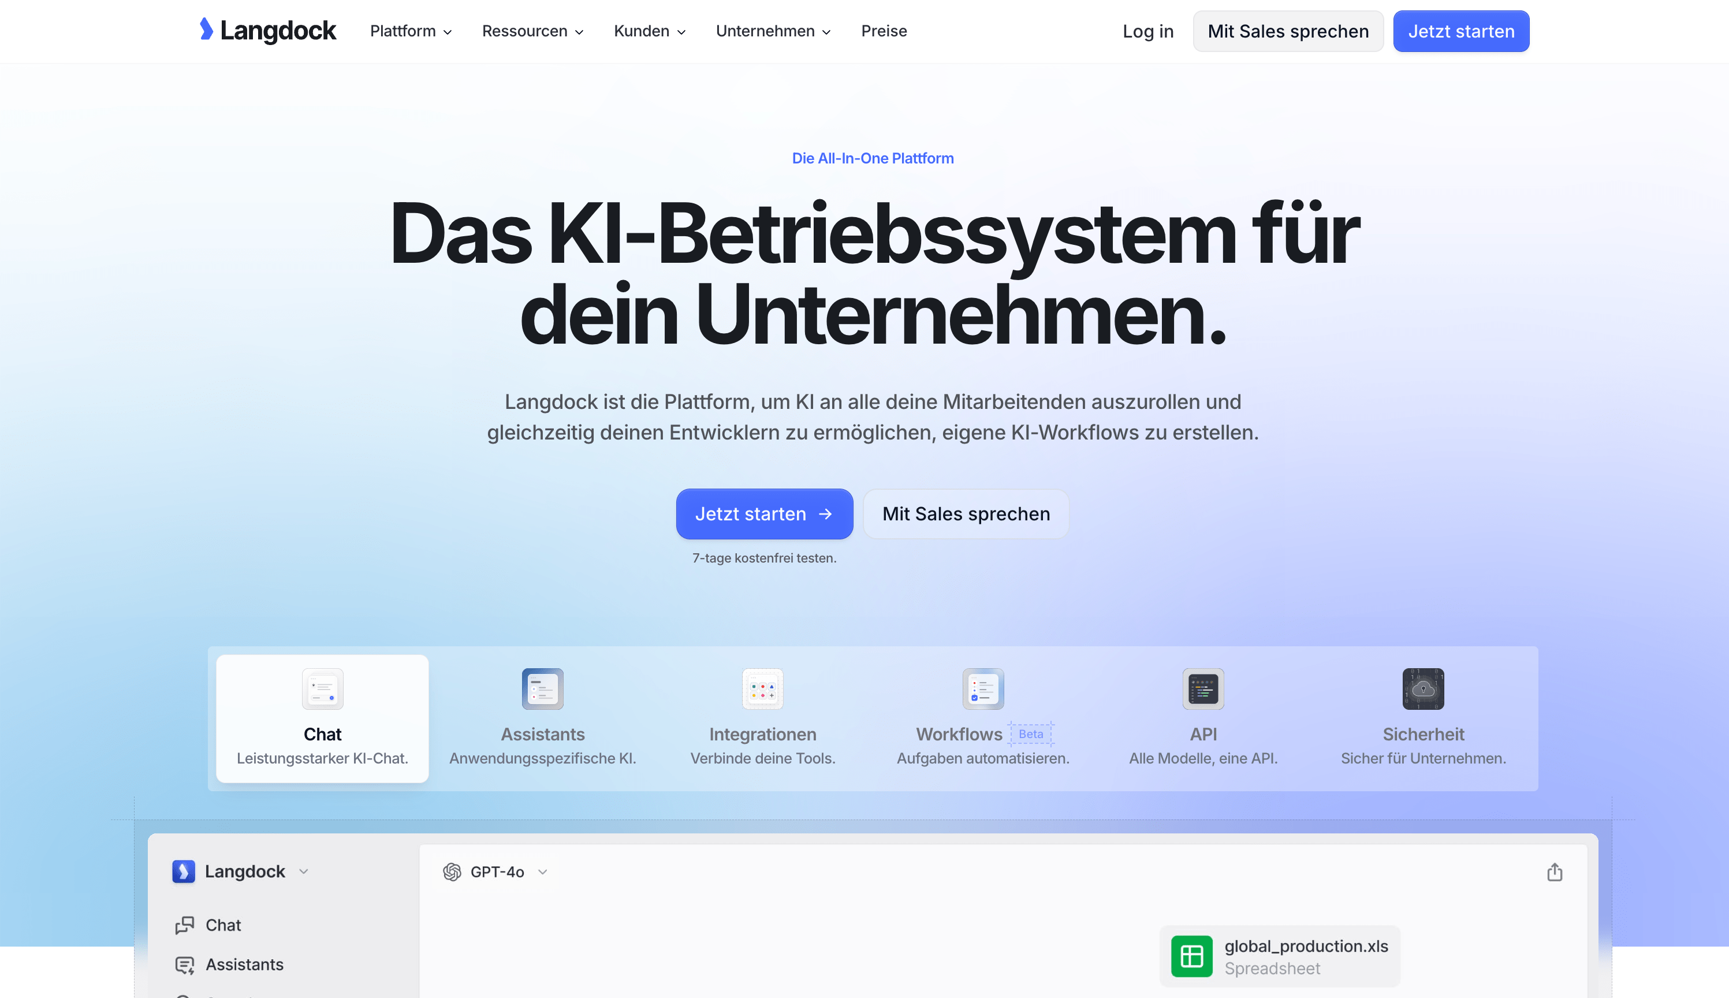1729x998 pixels.
Task: Select the Assistants feature icon
Action: (542, 689)
